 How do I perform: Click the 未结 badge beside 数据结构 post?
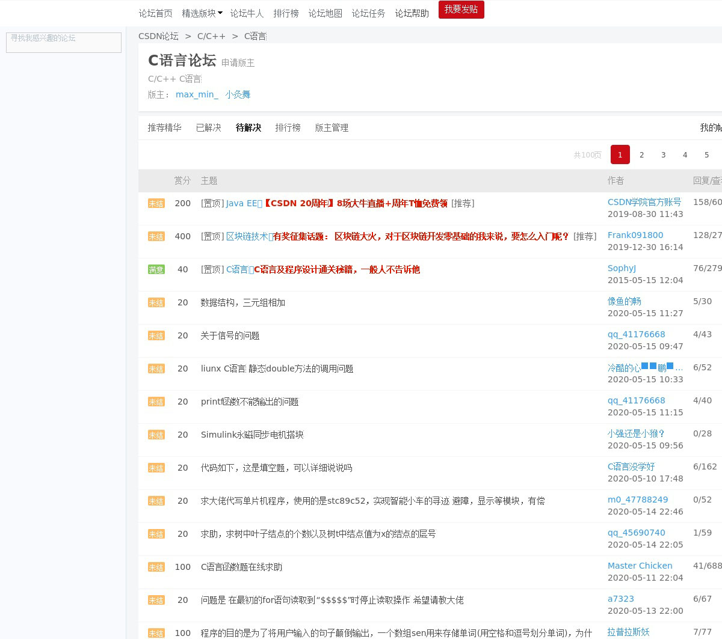coord(156,303)
